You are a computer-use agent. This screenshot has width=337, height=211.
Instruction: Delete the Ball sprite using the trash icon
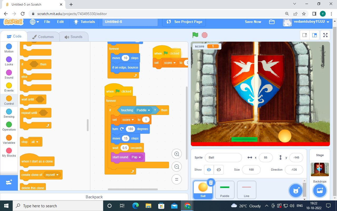(x=211, y=183)
